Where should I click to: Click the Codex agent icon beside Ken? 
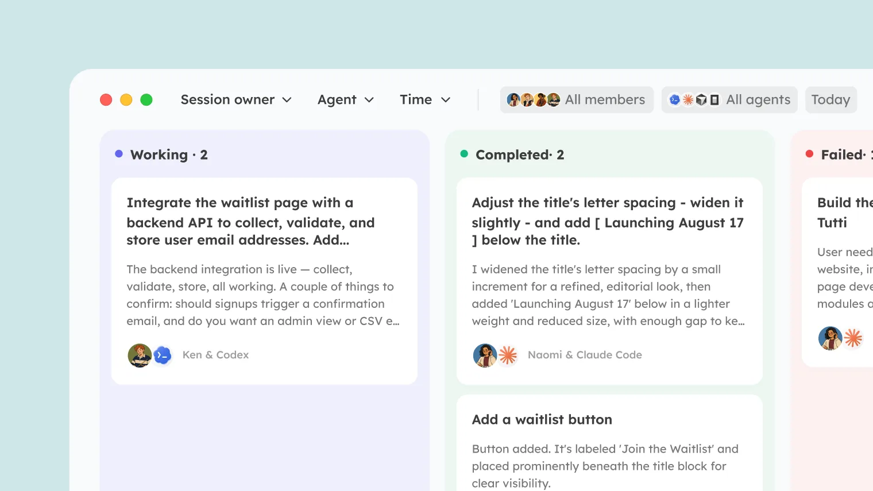point(163,355)
